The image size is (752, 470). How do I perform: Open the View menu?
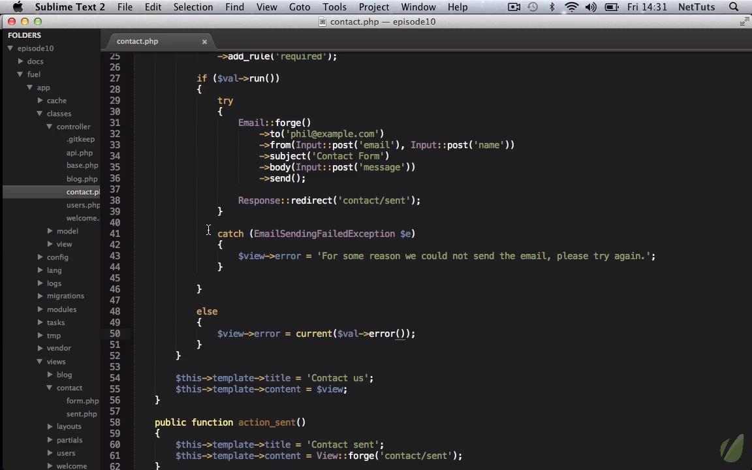266,7
